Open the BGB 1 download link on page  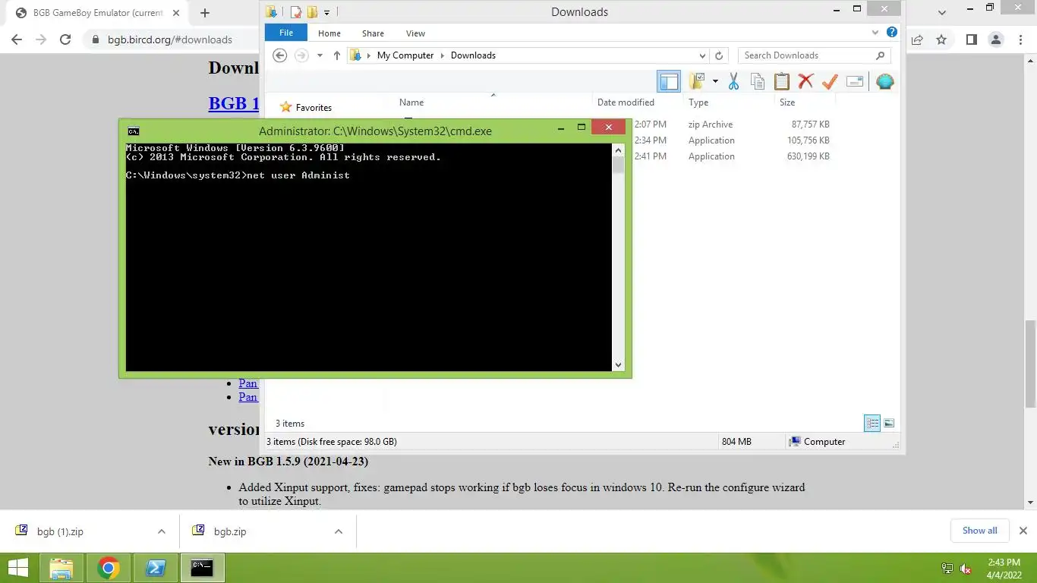[234, 103]
